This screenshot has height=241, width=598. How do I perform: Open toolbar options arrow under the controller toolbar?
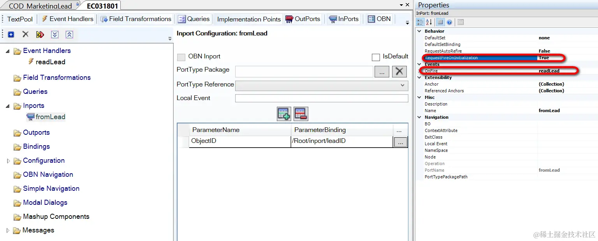click(x=170, y=39)
